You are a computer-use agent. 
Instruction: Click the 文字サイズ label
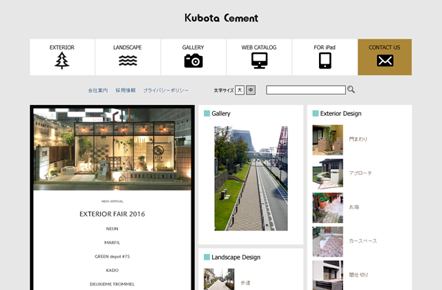(224, 90)
